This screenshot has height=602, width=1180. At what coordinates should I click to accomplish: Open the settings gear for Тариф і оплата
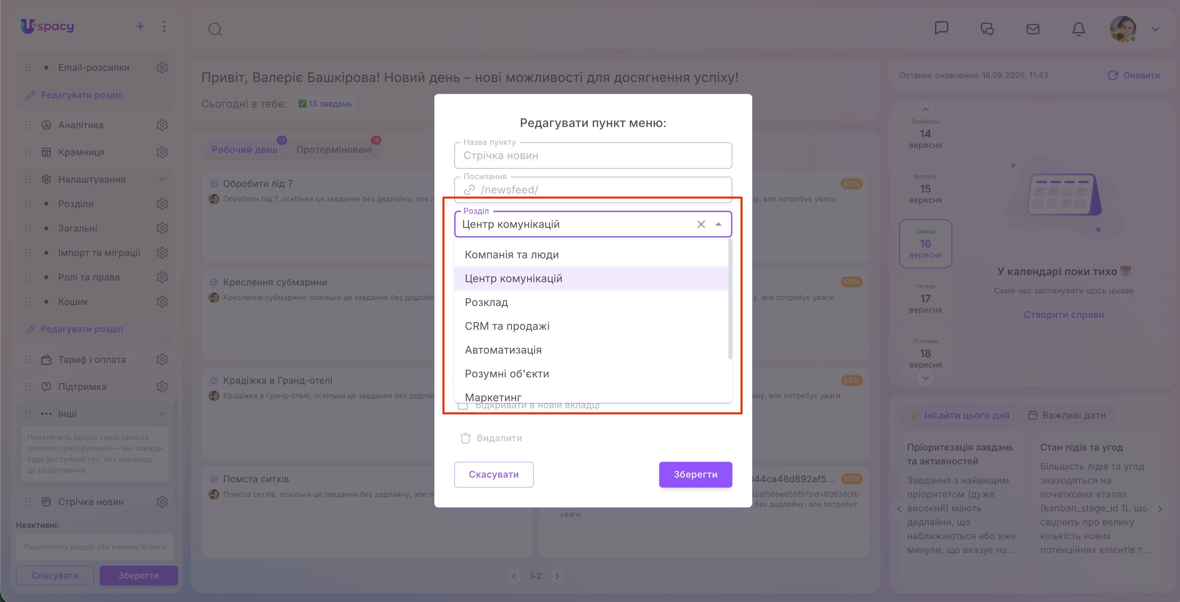click(162, 360)
